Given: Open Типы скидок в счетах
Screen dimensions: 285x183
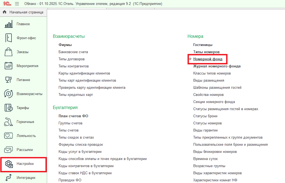Looking at the screenshot, I should coord(76,137).
